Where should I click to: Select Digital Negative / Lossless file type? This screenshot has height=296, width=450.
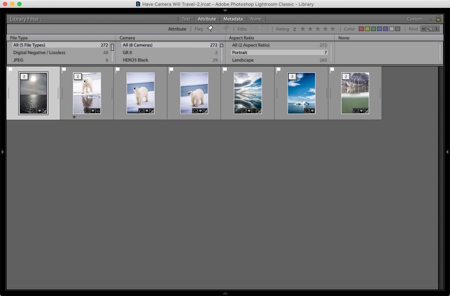(60, 52)
